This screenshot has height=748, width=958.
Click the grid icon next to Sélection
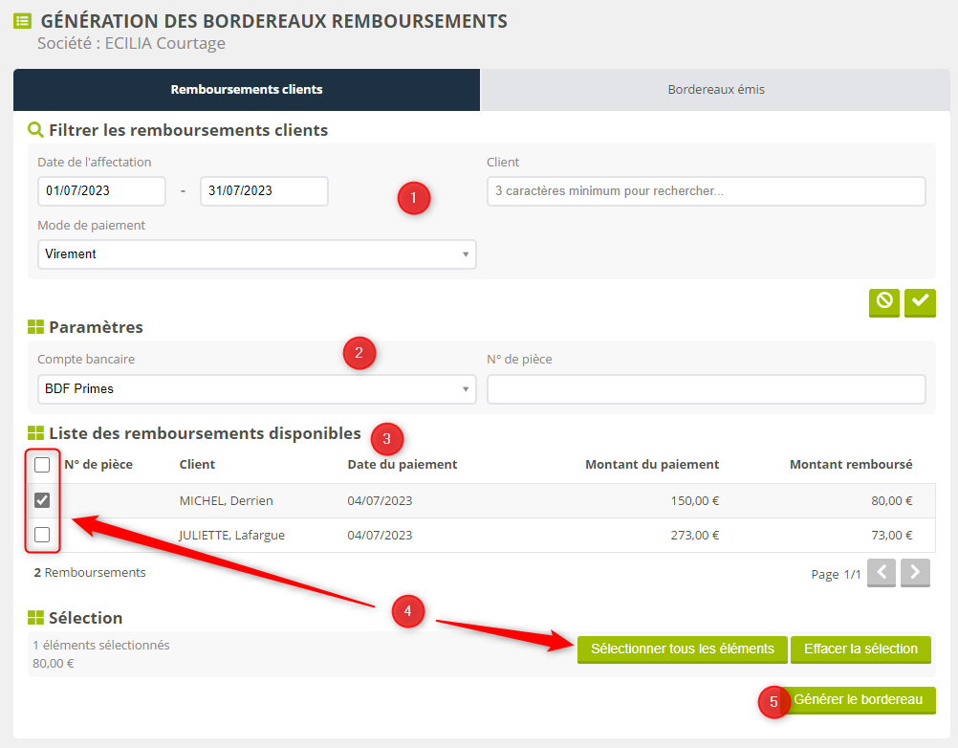click(35, 618)
